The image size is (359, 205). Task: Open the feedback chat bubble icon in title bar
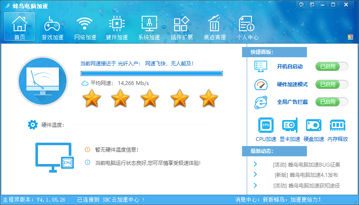(x=301, y=5)
